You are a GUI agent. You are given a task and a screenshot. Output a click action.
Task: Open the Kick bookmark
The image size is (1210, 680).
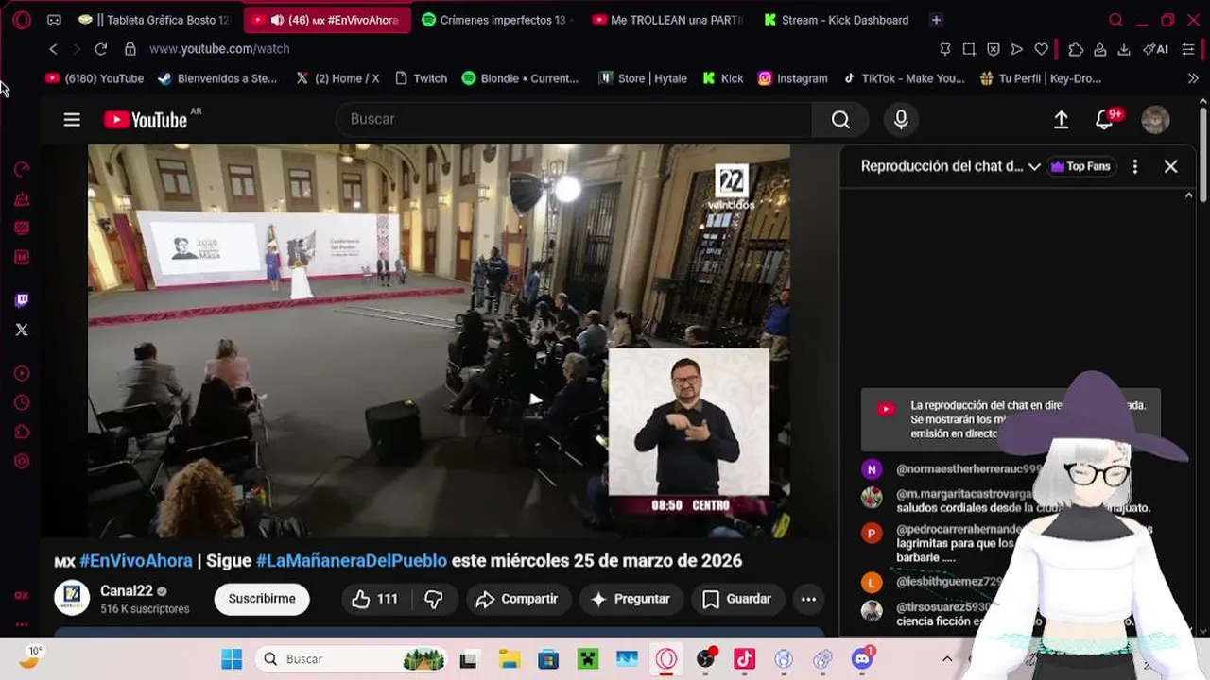tap(723, 78)
